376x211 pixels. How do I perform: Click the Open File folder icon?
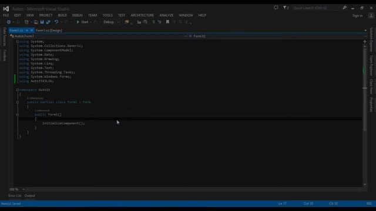coord(36,22)
